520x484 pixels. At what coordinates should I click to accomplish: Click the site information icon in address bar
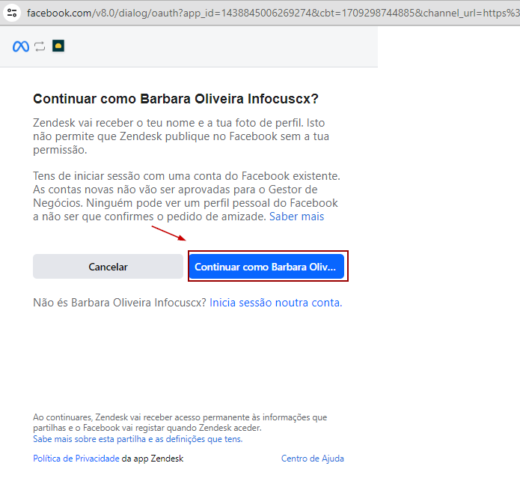pyautogui.click(x=11, y=13)
